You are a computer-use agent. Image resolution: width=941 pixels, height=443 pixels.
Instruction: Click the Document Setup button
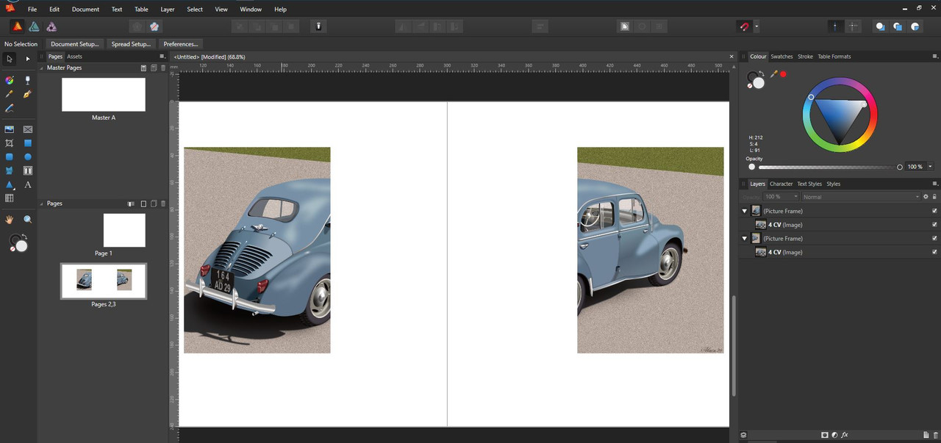[x=75, y=44]
